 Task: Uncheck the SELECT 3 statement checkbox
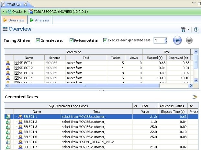pos(17,73)
